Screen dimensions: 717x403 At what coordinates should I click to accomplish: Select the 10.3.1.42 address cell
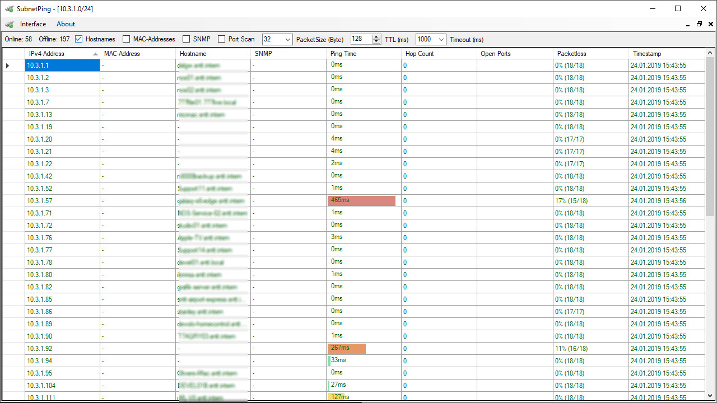(x=62, y=176)
